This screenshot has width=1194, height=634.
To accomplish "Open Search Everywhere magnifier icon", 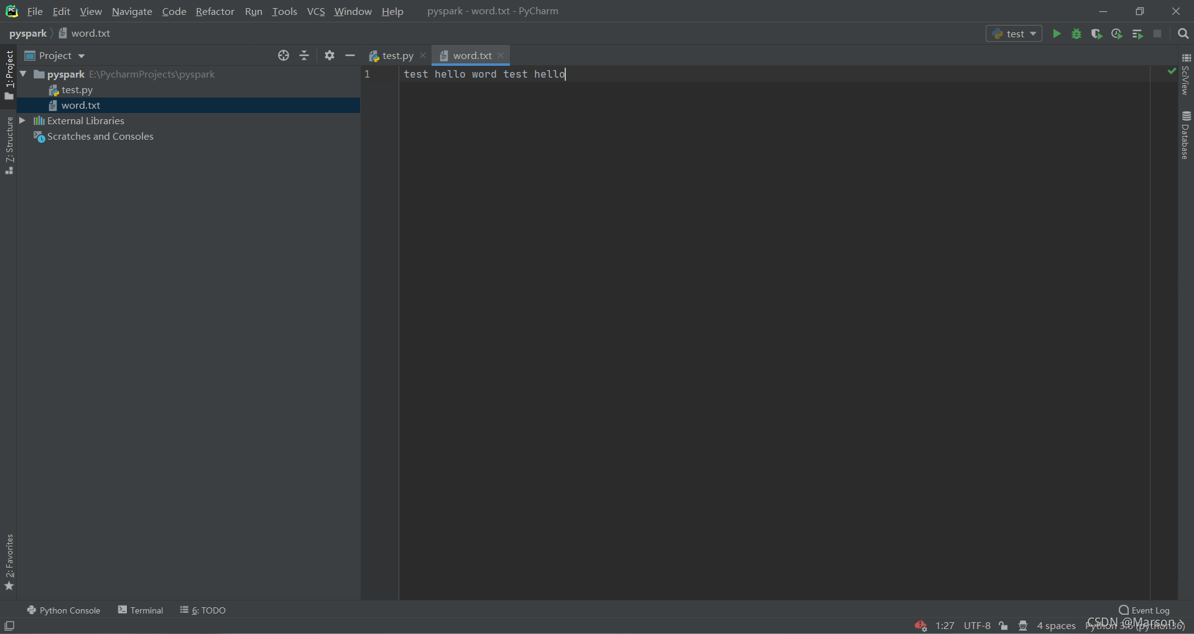I will pos(1183,34).
